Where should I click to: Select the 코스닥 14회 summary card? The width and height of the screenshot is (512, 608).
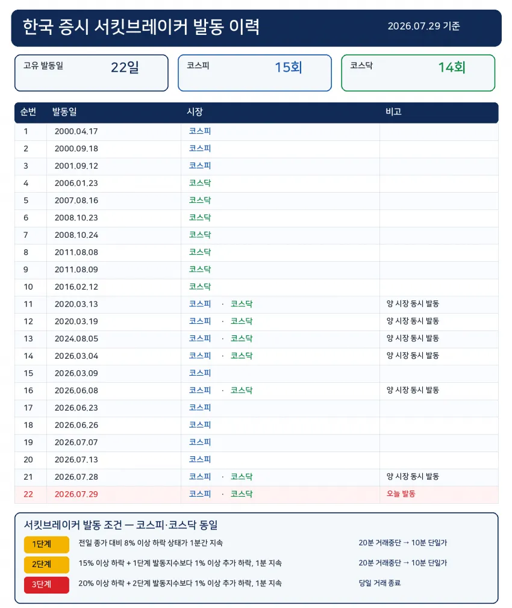[x=418, y=73]
